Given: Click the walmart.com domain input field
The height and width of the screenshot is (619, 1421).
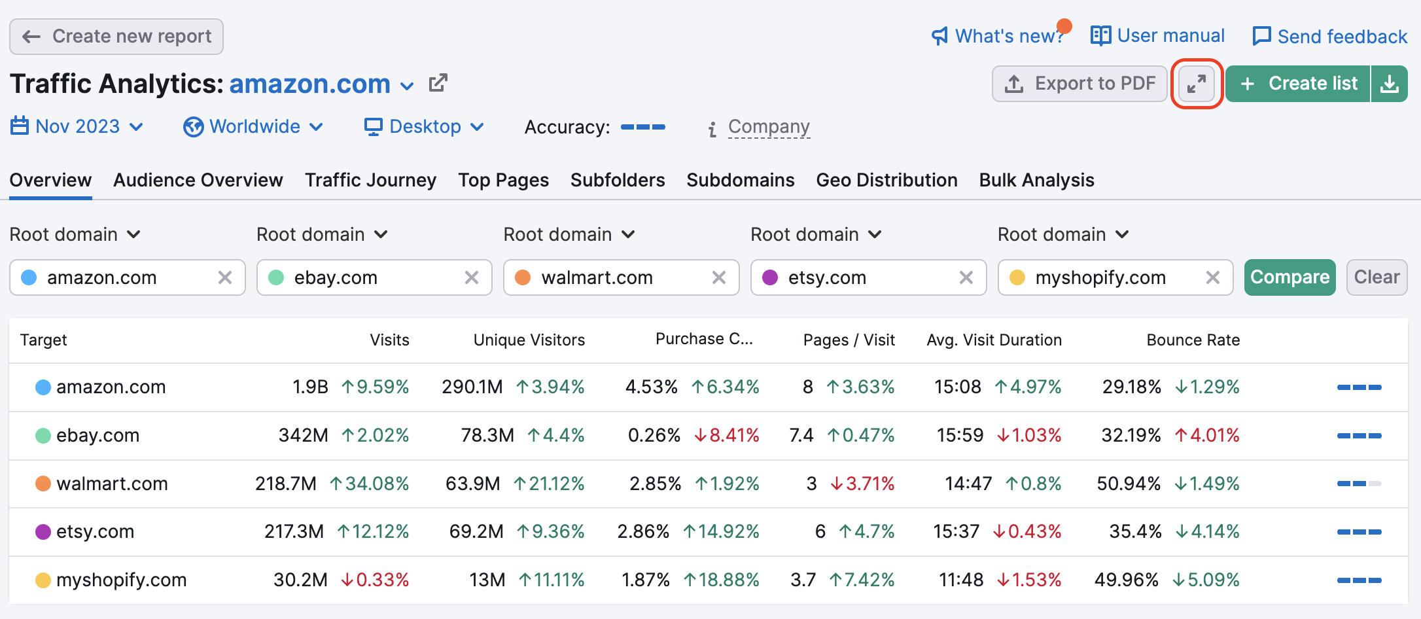Looking at the screenshot, I should 622,277.
